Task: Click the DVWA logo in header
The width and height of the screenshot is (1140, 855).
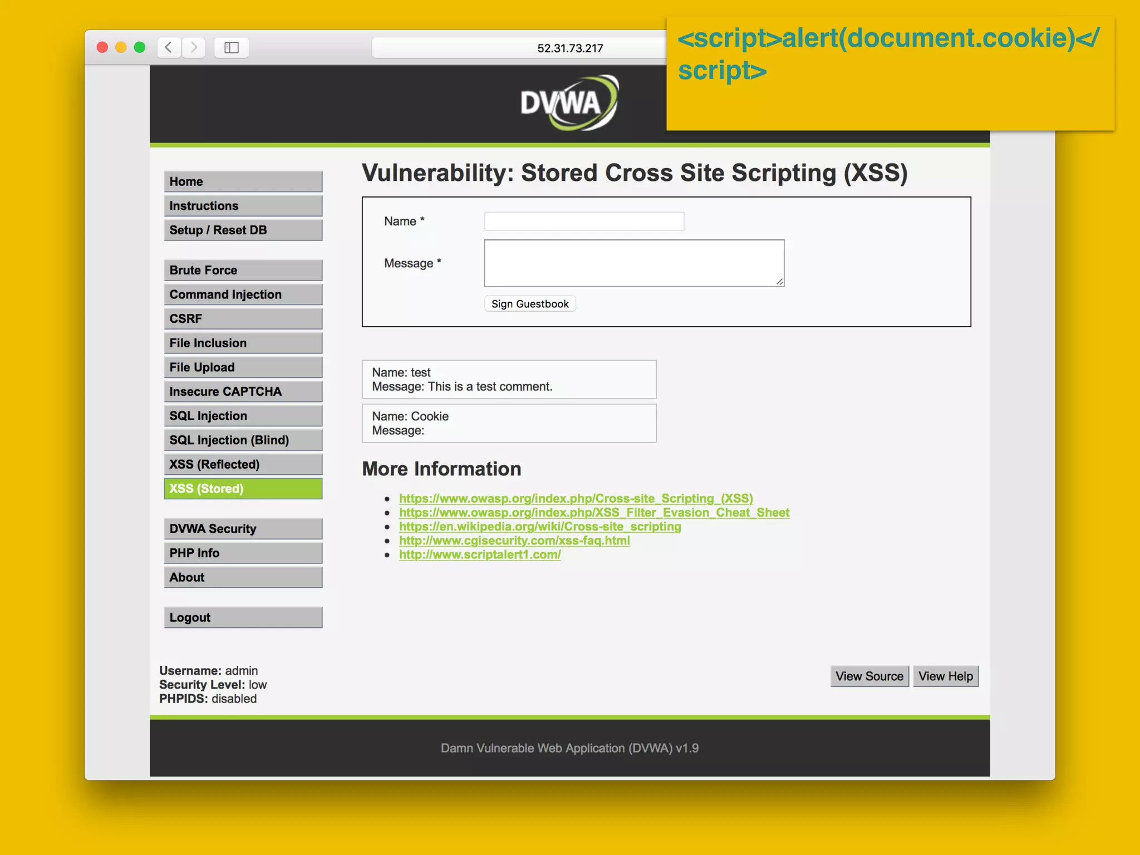Action: [x=569, y=103]
